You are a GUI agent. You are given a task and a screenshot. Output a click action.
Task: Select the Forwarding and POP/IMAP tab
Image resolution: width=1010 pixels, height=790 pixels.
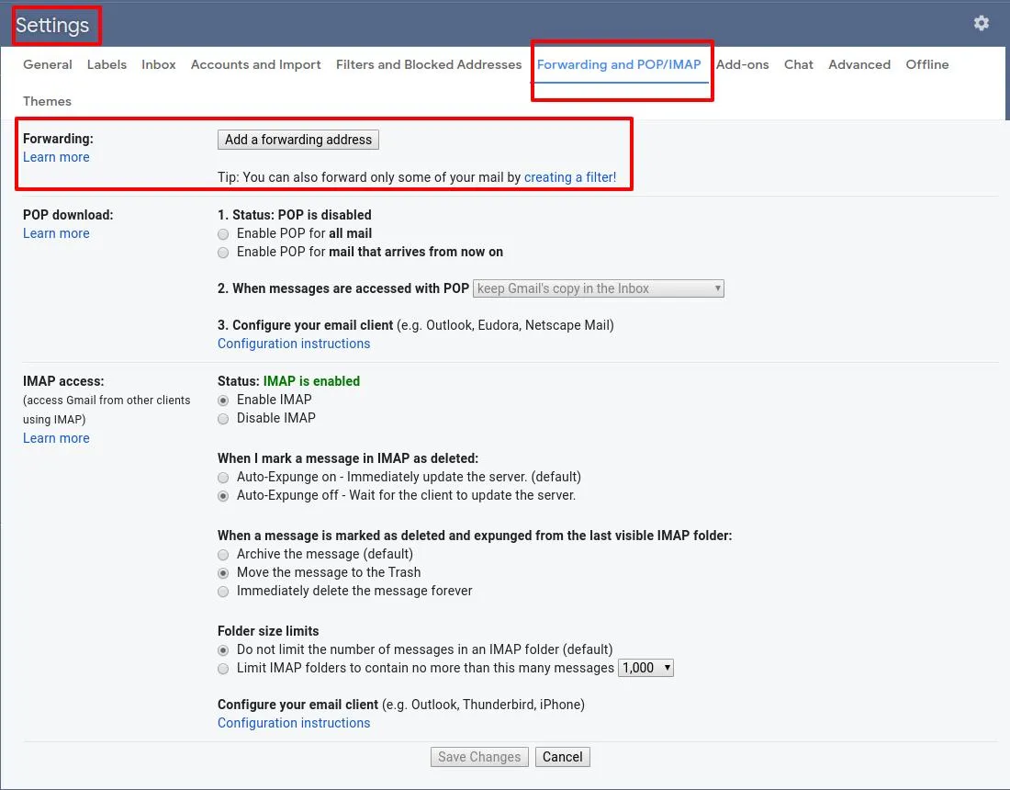[x=619, y=64]
